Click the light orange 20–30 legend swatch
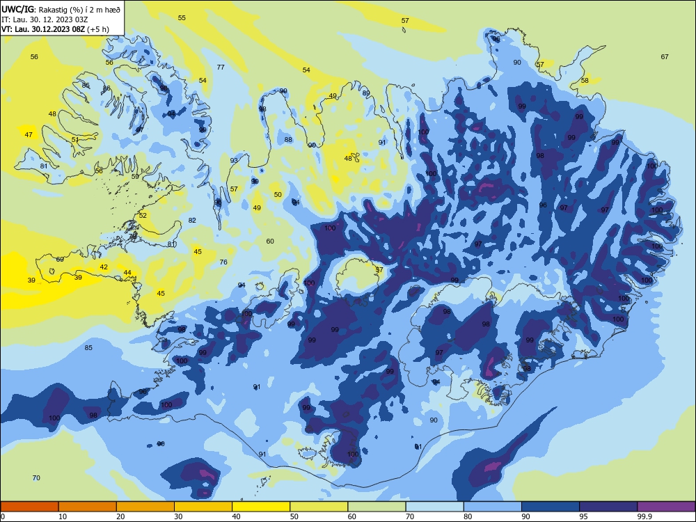 [x=145, y=507]
